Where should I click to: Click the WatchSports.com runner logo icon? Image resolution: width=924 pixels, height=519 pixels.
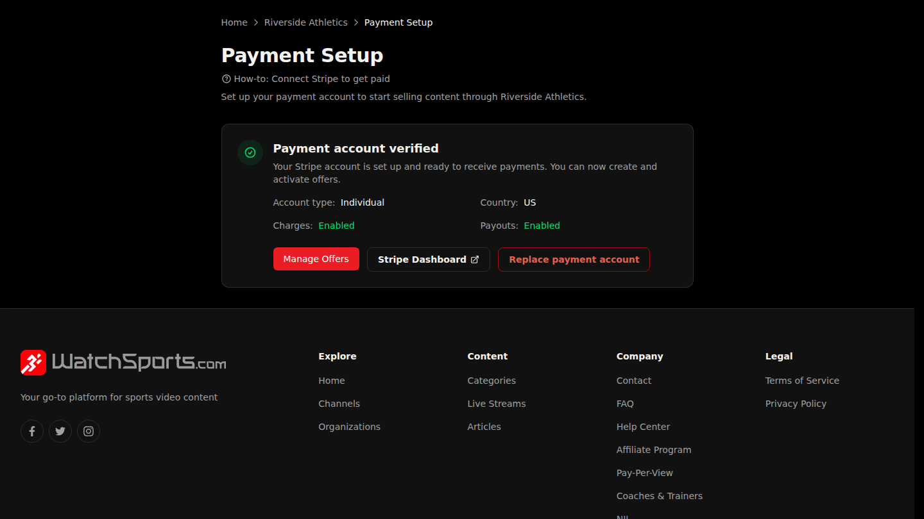click(x=33, y=363)
